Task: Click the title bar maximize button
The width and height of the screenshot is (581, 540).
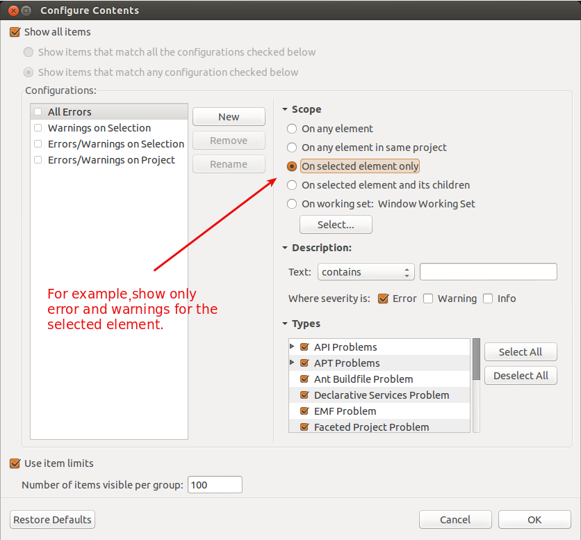Action: click(x=26, y=10)
